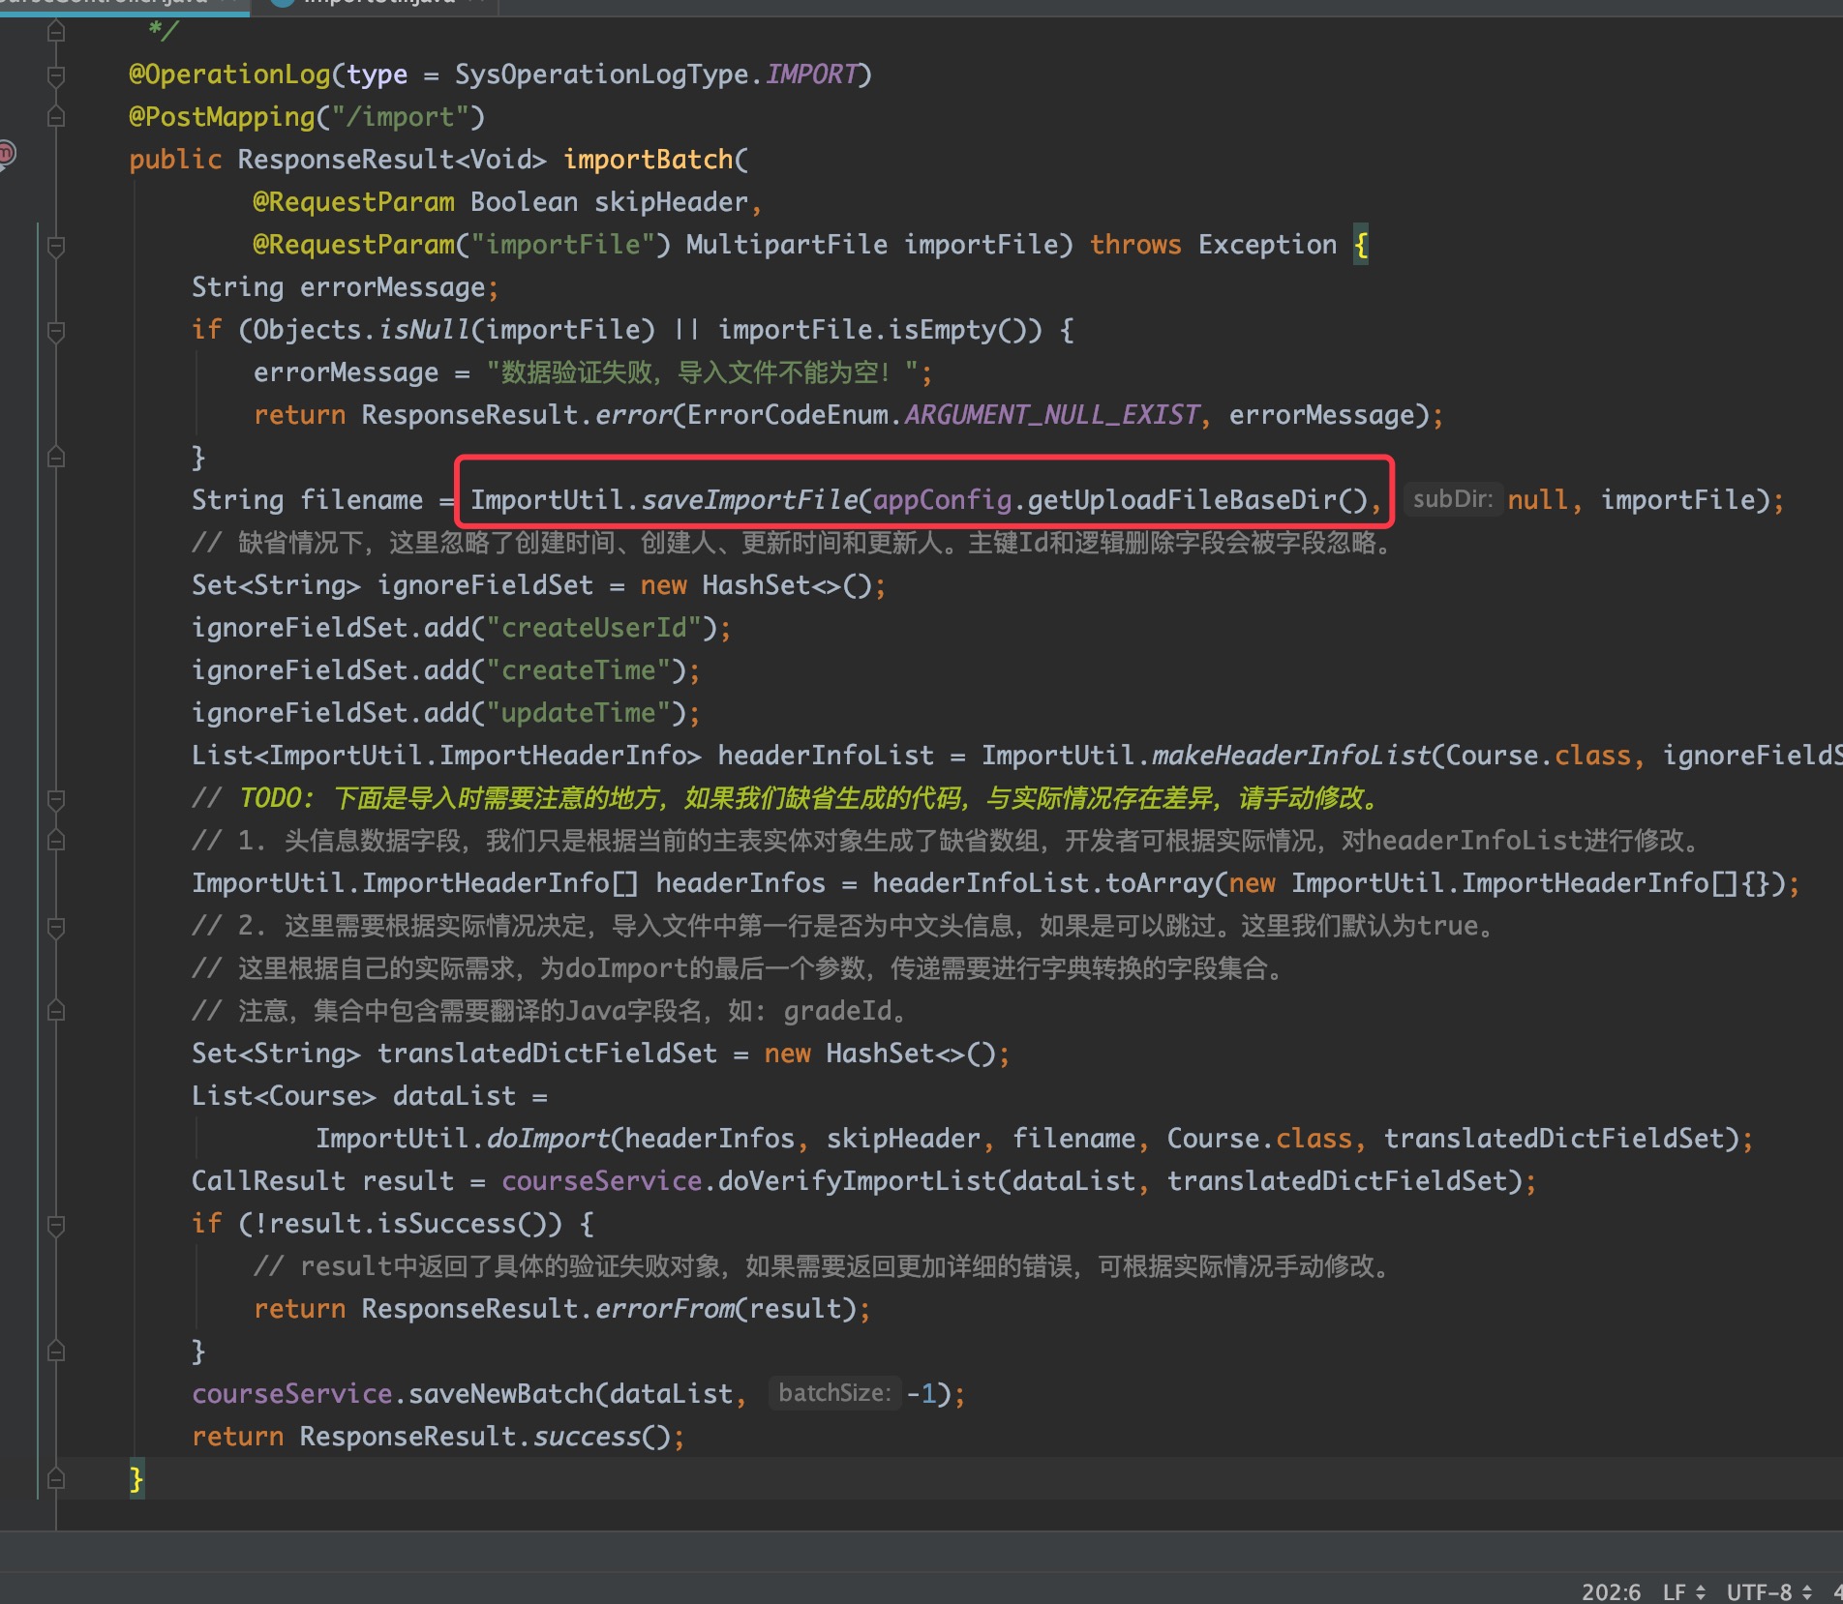Click the fold marker beside the @PostMapping annotation
This screenshot has width=1843, height=1604.
(56, 118)
